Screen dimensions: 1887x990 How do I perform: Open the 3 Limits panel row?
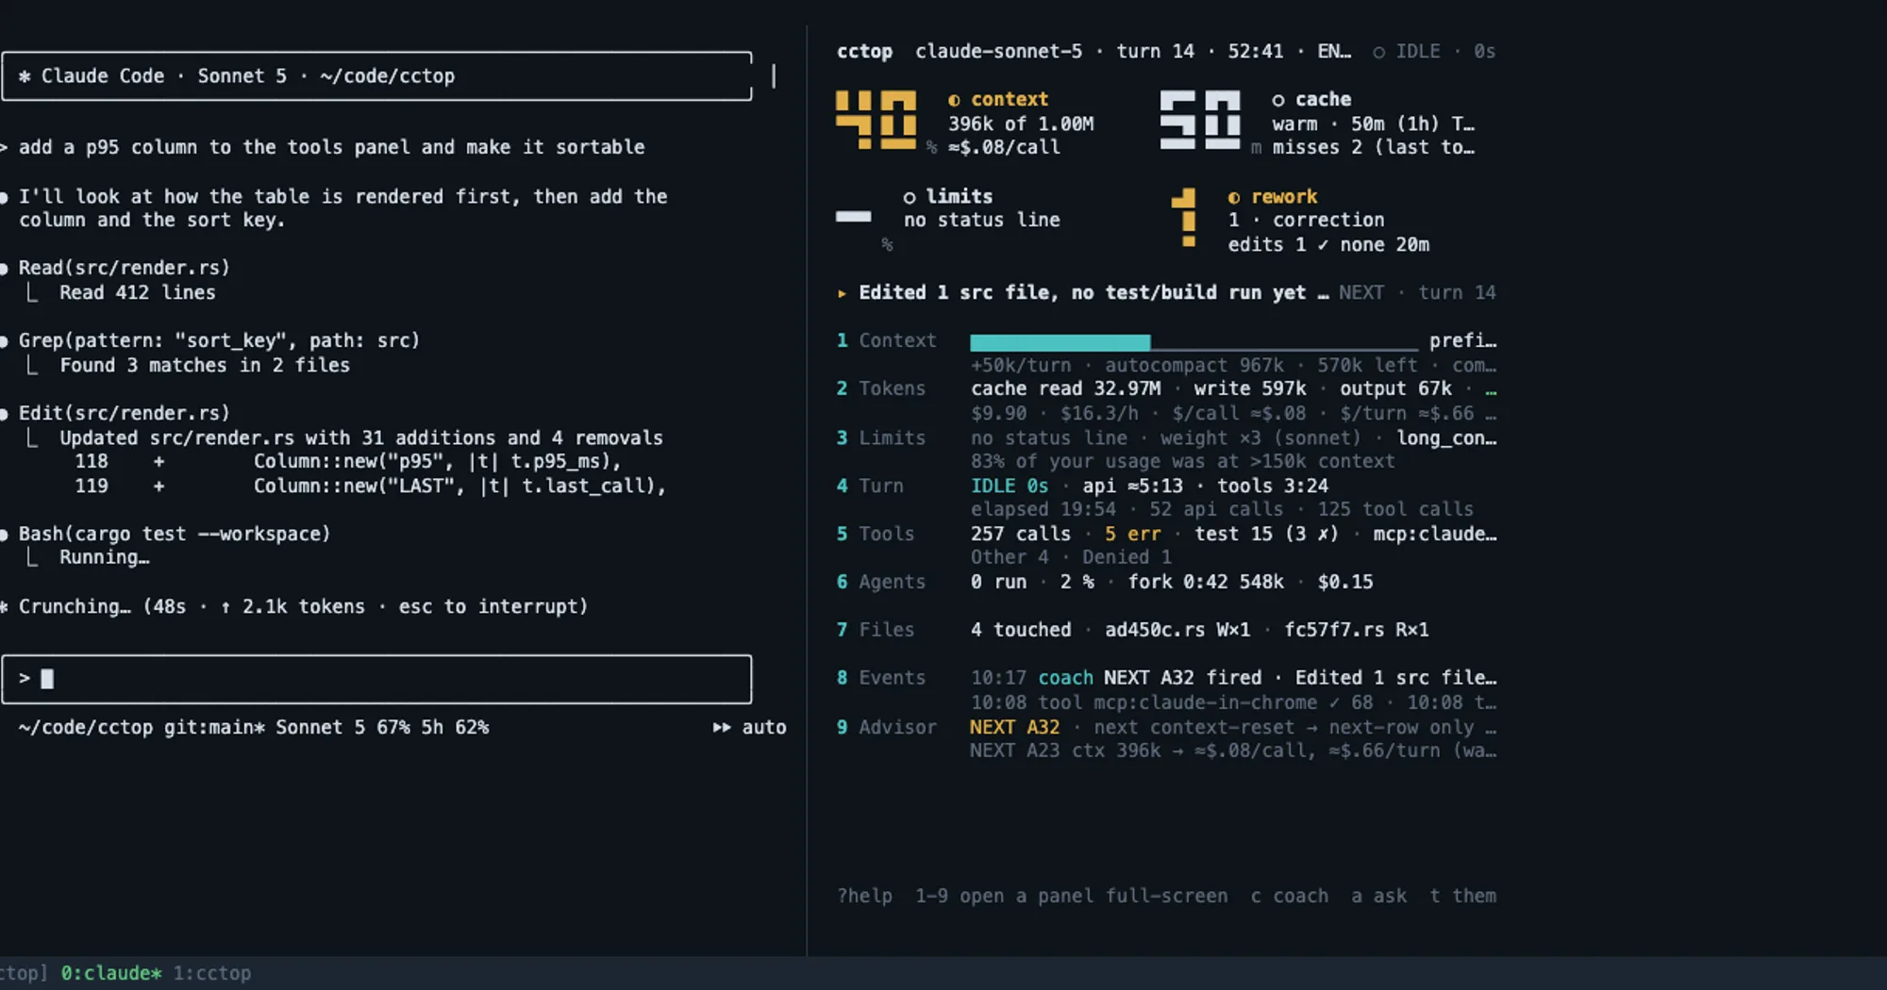[1166, 450]
